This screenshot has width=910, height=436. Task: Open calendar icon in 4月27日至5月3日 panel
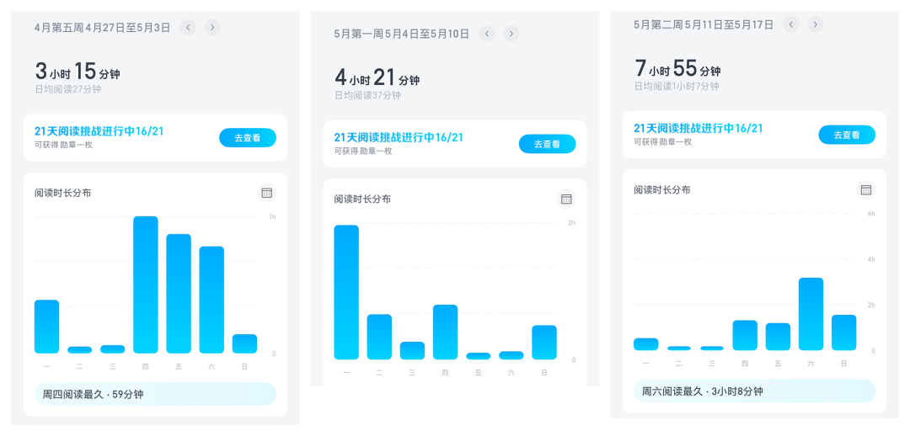pos(266,193)
